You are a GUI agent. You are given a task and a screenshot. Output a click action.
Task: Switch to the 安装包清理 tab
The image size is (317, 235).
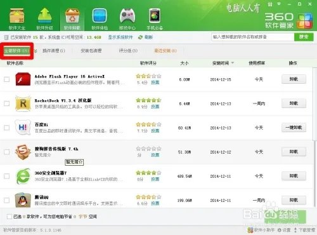pyautogui.click(x=91, y=51)
